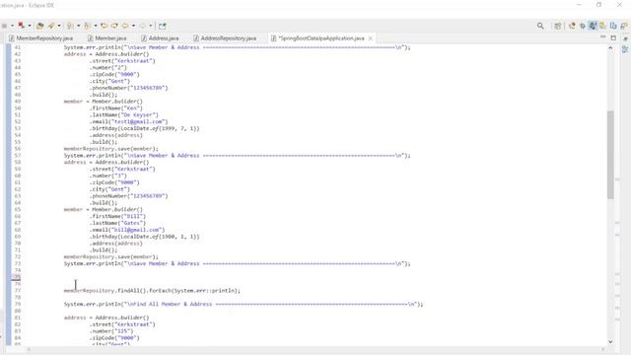The width and height of the screenshot is (631, 355).
Task: Click the text '.email("bill@gmail.com")'
Action: tap(127, 230)
